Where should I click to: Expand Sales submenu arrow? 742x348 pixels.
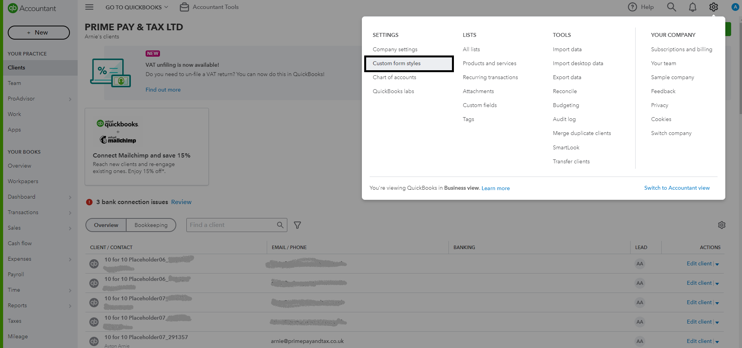pos(70,229)
